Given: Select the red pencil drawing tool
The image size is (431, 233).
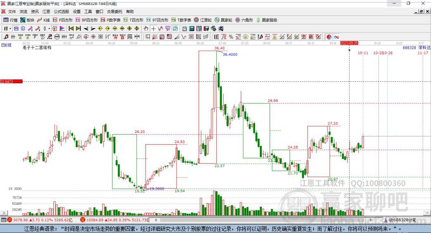Looking at the screenshot, I should [x=6, y=37].
